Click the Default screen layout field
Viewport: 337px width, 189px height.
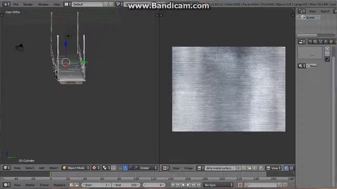point(87,4)
